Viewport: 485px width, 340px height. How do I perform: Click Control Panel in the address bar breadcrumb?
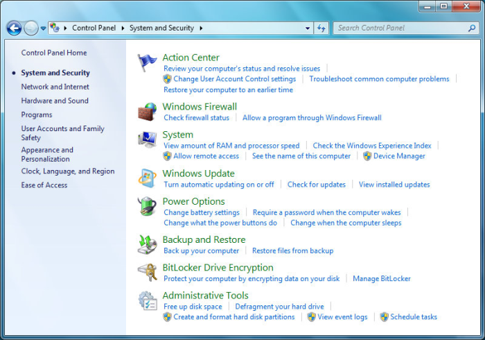(x=94, y=28)
